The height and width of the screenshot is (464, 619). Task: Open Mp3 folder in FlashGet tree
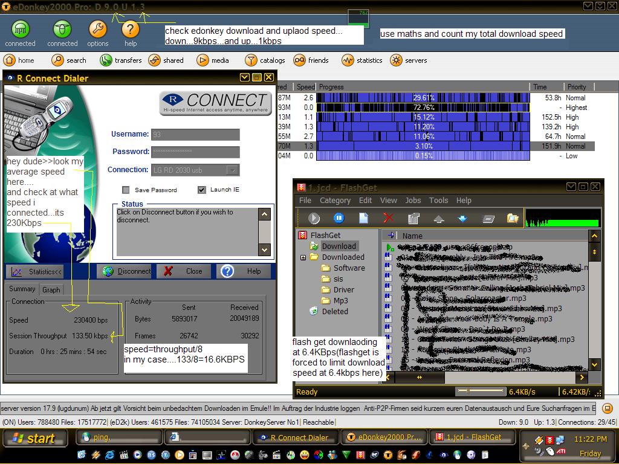(335, 301)
